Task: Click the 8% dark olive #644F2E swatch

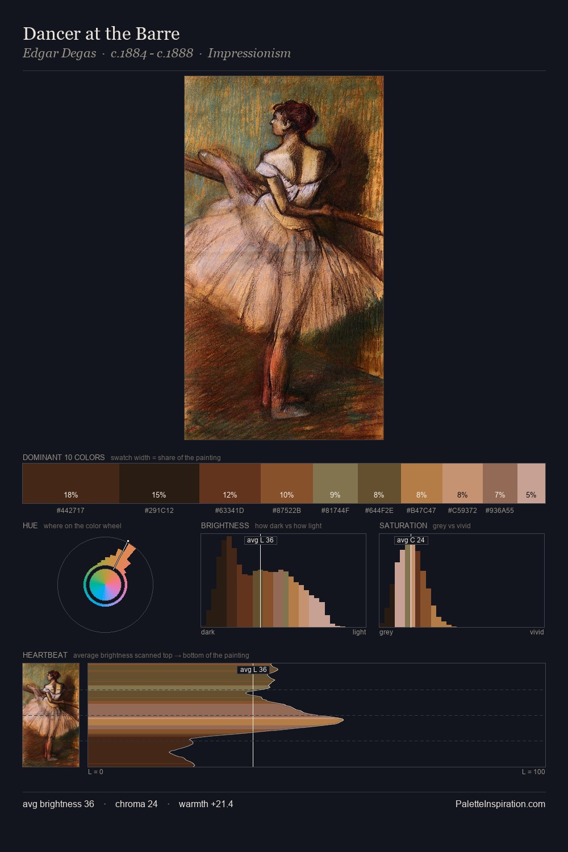Action: pyautogui.click(x=379, y=483)
